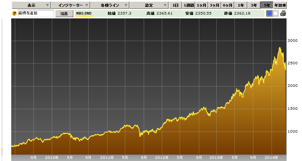Viewport: 302px width, 161px height.
Task: Click the 1000 y-axis label
Action: (x=292, y=132)
